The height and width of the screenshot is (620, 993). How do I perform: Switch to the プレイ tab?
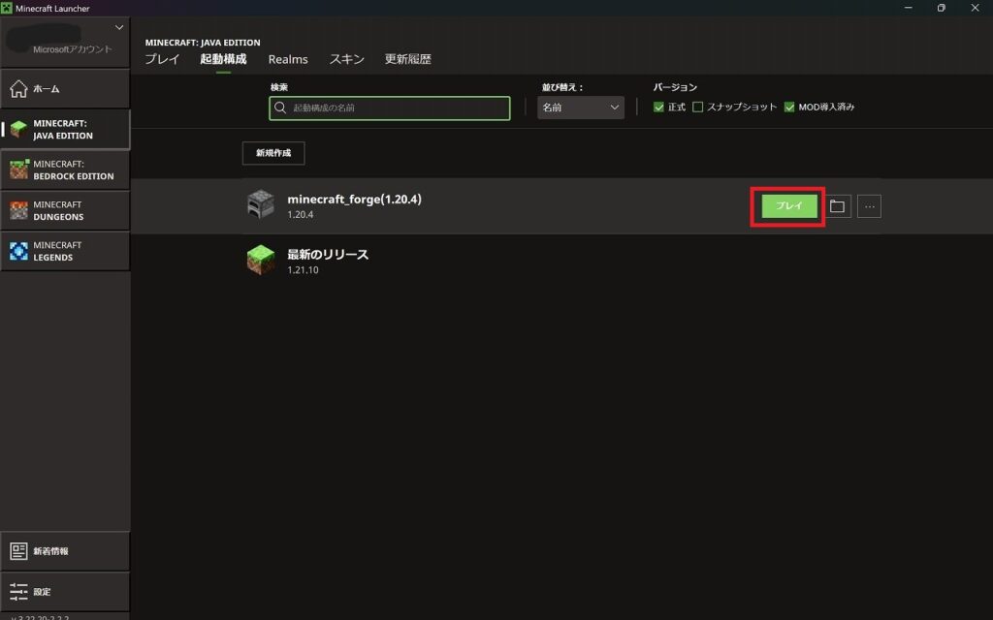tap(162, 59)
